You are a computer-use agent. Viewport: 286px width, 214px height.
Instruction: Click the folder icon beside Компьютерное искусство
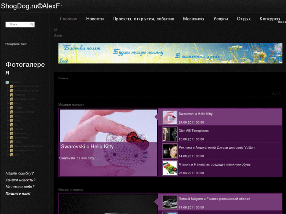11,146
